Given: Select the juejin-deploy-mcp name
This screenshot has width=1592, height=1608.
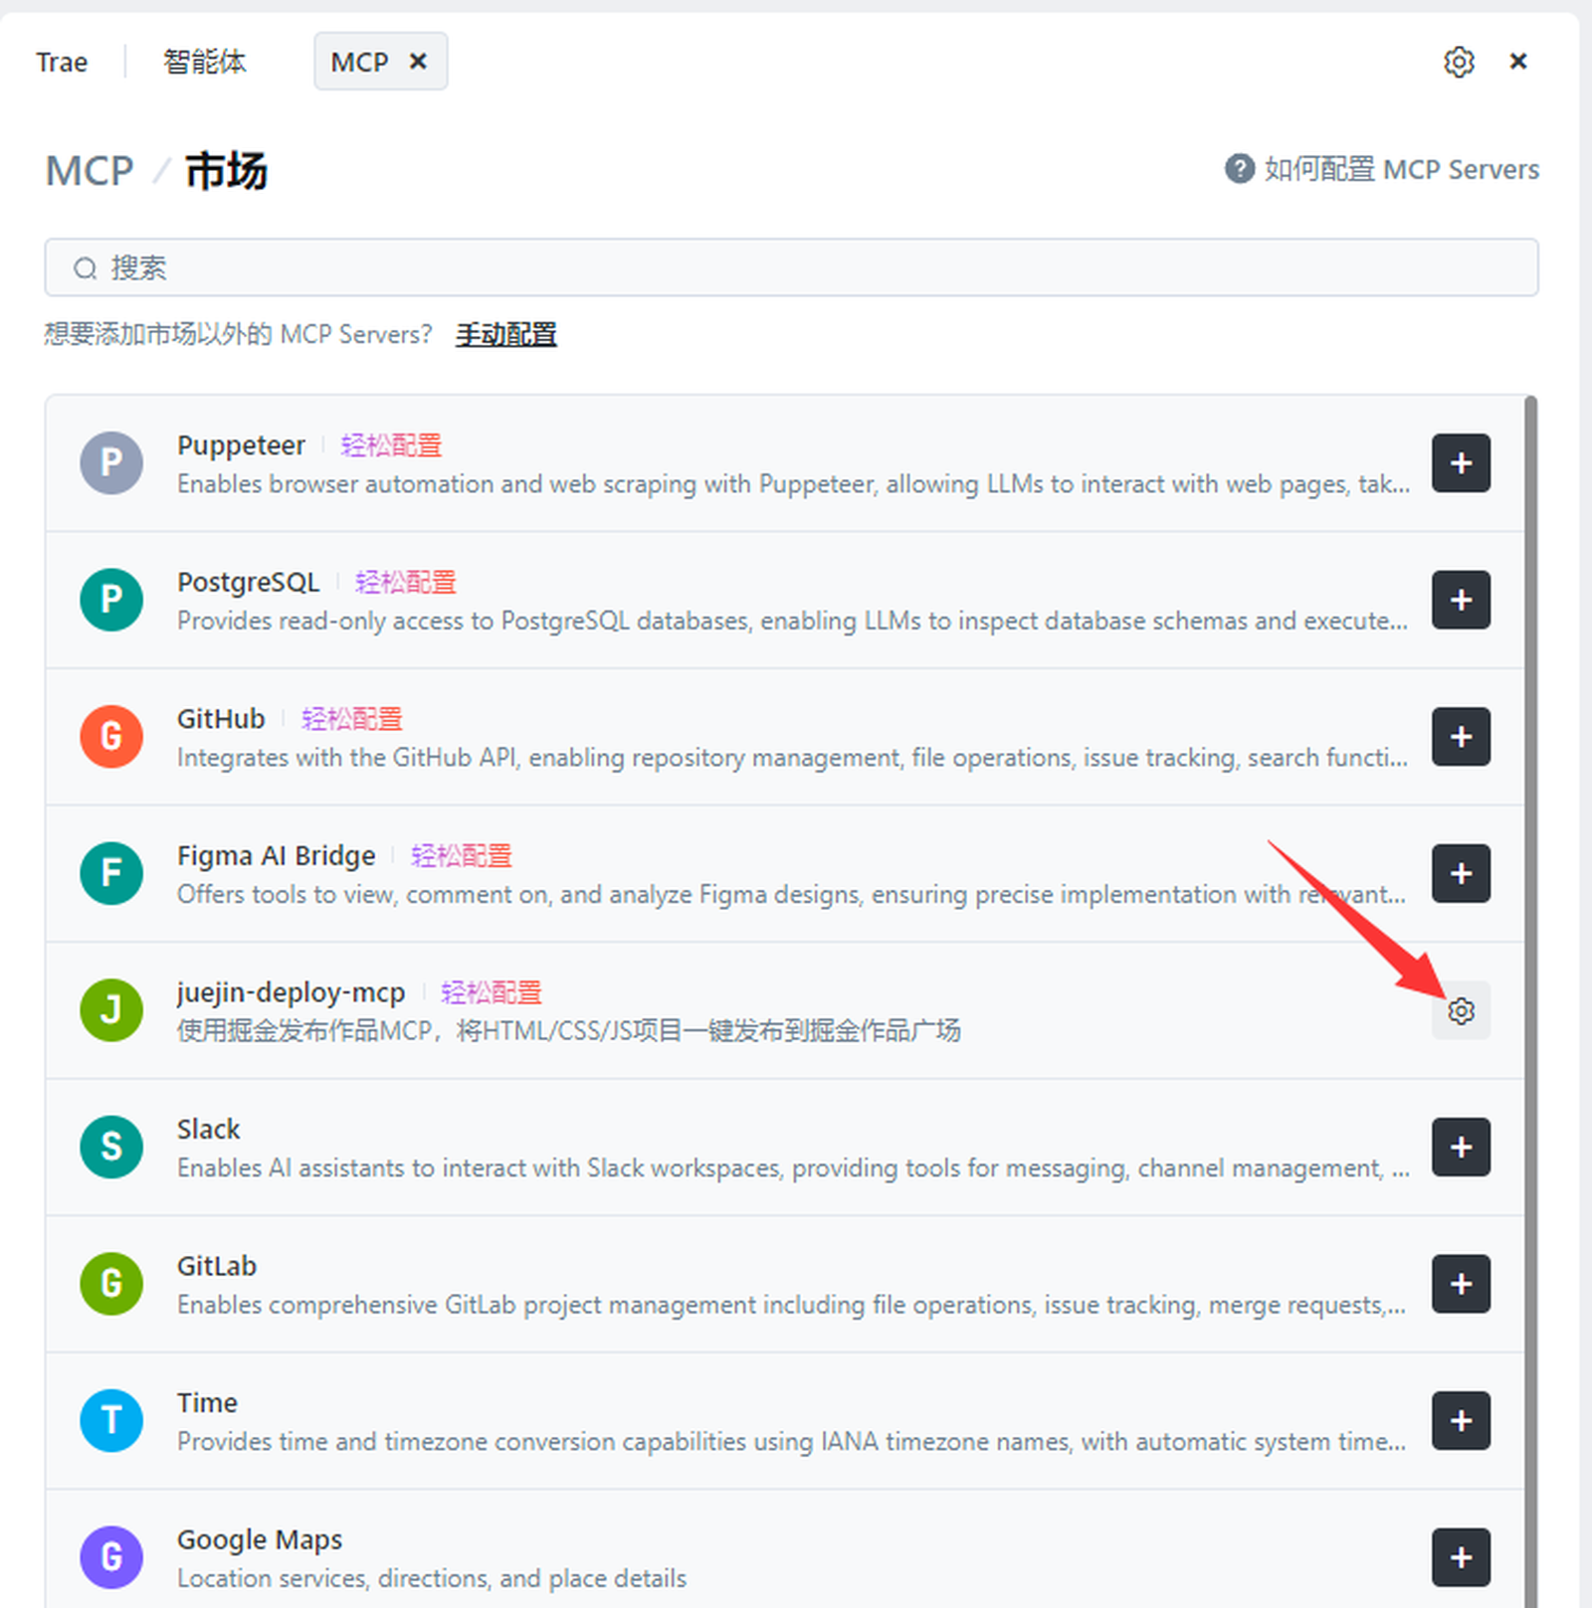Looking at the screenshot, I should 291,992.
